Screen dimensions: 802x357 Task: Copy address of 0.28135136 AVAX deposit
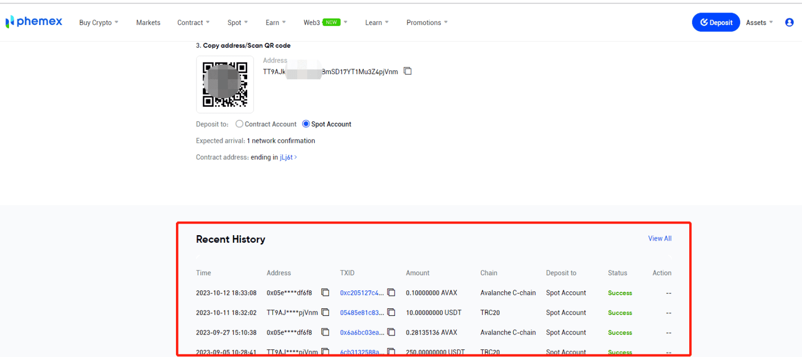coord(325,332)
